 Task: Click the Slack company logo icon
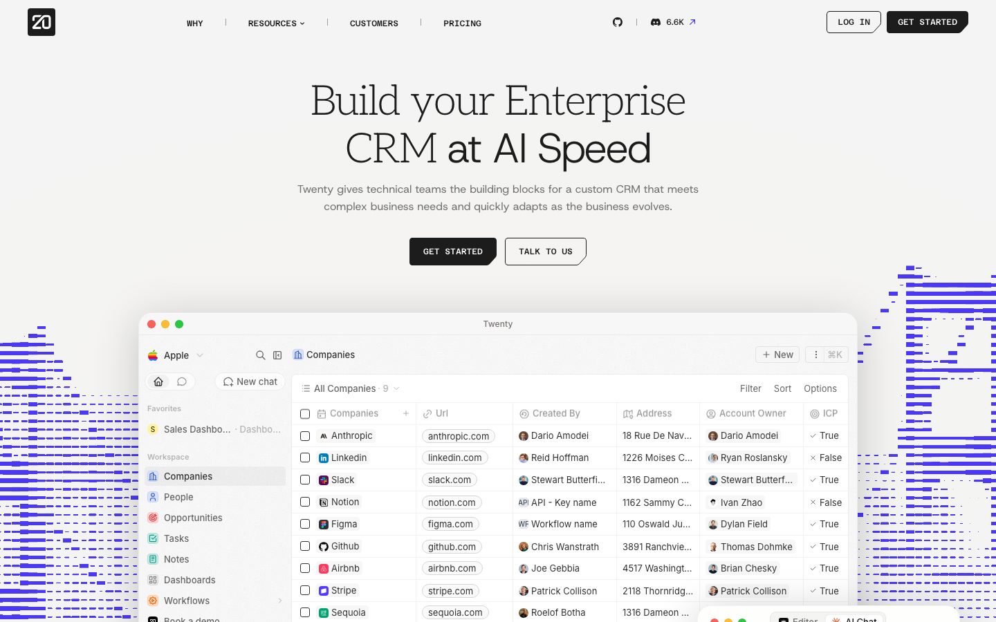click(x=323, y=480)
